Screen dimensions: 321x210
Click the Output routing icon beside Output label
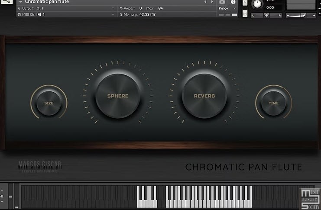pos(19,8)
